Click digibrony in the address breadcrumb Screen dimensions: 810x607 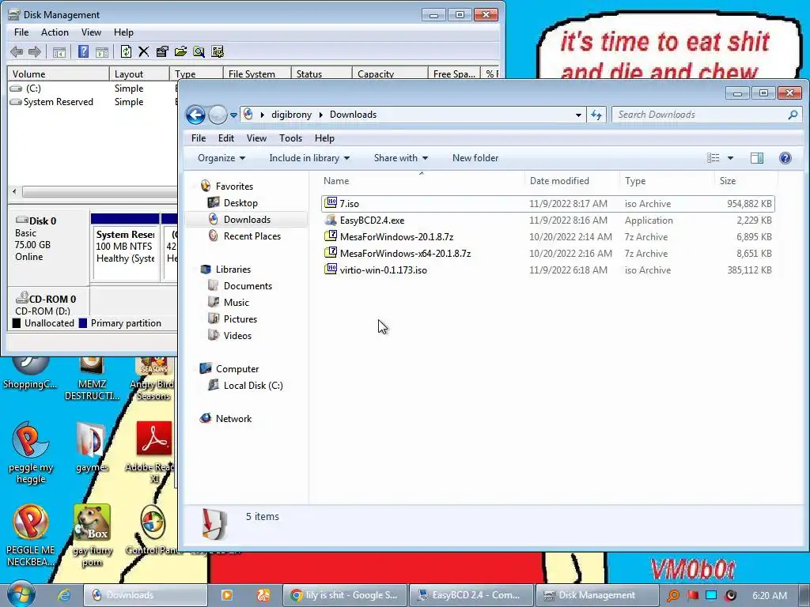pyautogui.click(x=291, y=115)
